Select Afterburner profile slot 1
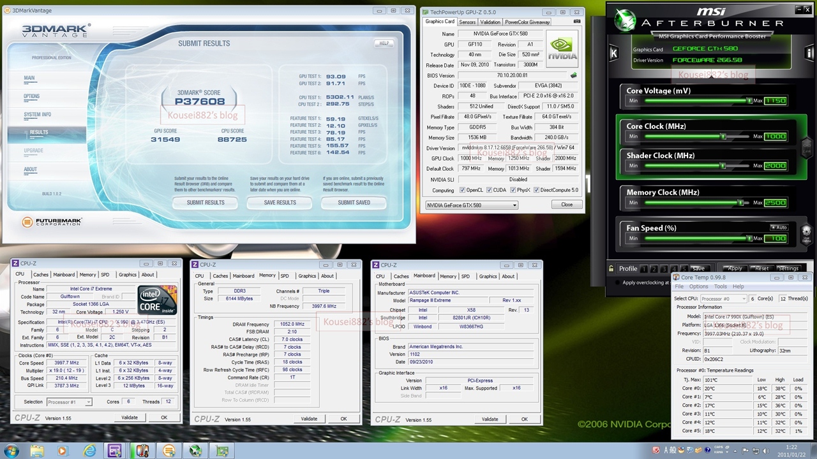This screenshot has width=817, height=459. (x=644, y=268)
